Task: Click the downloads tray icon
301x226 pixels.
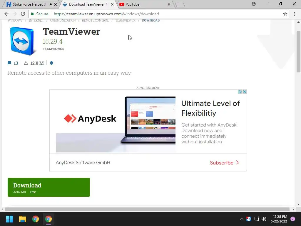Action: 26,63
